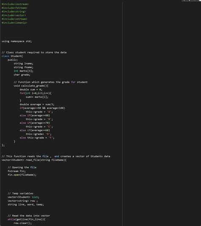Click the 'row.clear();' line
The image size is (201, 226).
point(22,223)
